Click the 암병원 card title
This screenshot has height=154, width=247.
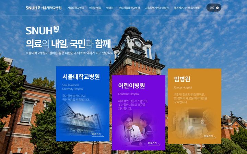(182, 79)
